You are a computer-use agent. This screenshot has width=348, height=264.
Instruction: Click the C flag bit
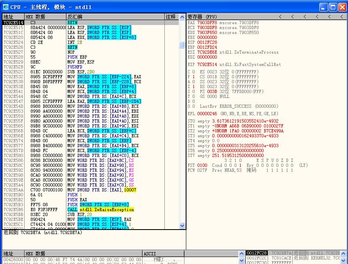(193, 72)
